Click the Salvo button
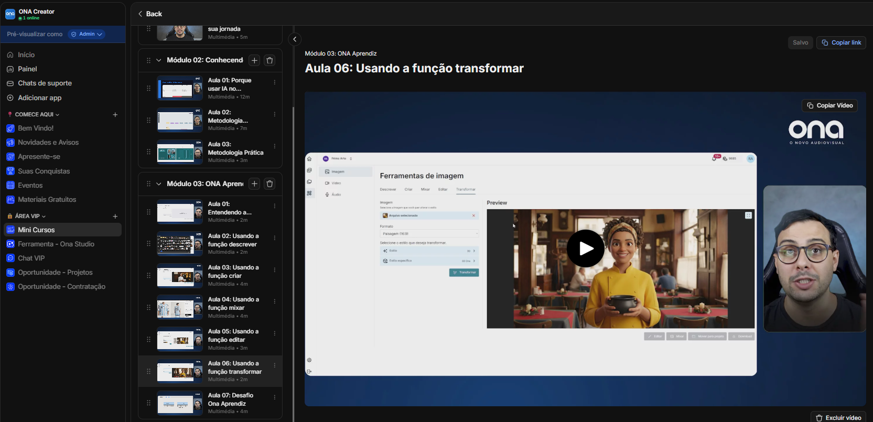 [800, 42]
